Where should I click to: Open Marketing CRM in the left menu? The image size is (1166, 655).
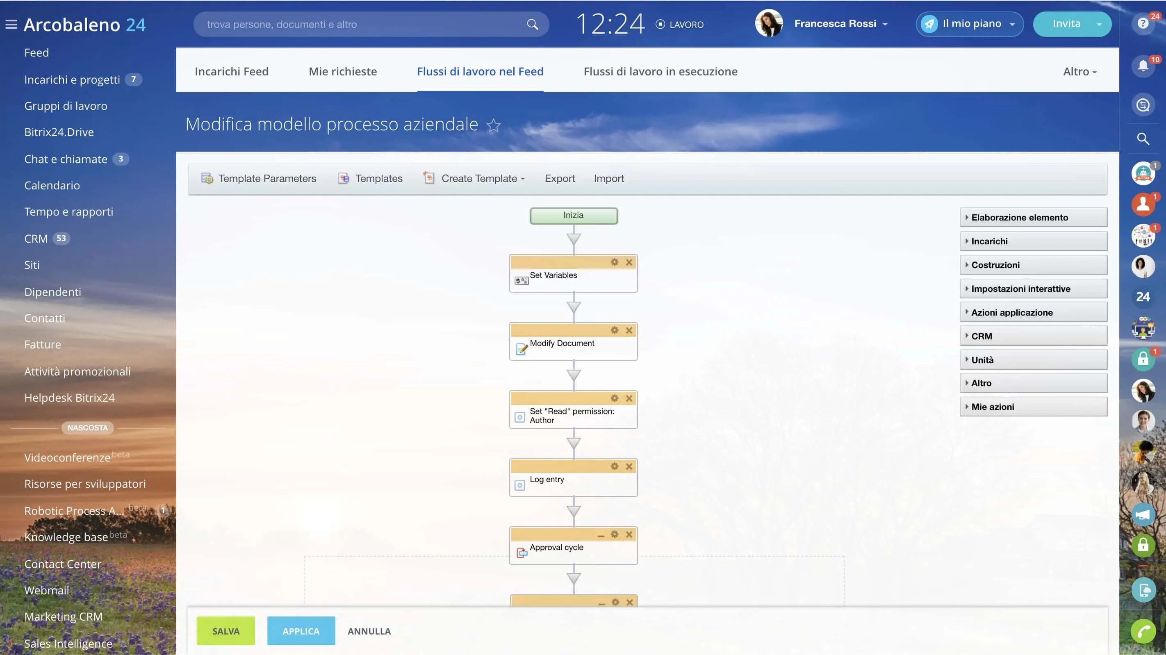[64, 616]
